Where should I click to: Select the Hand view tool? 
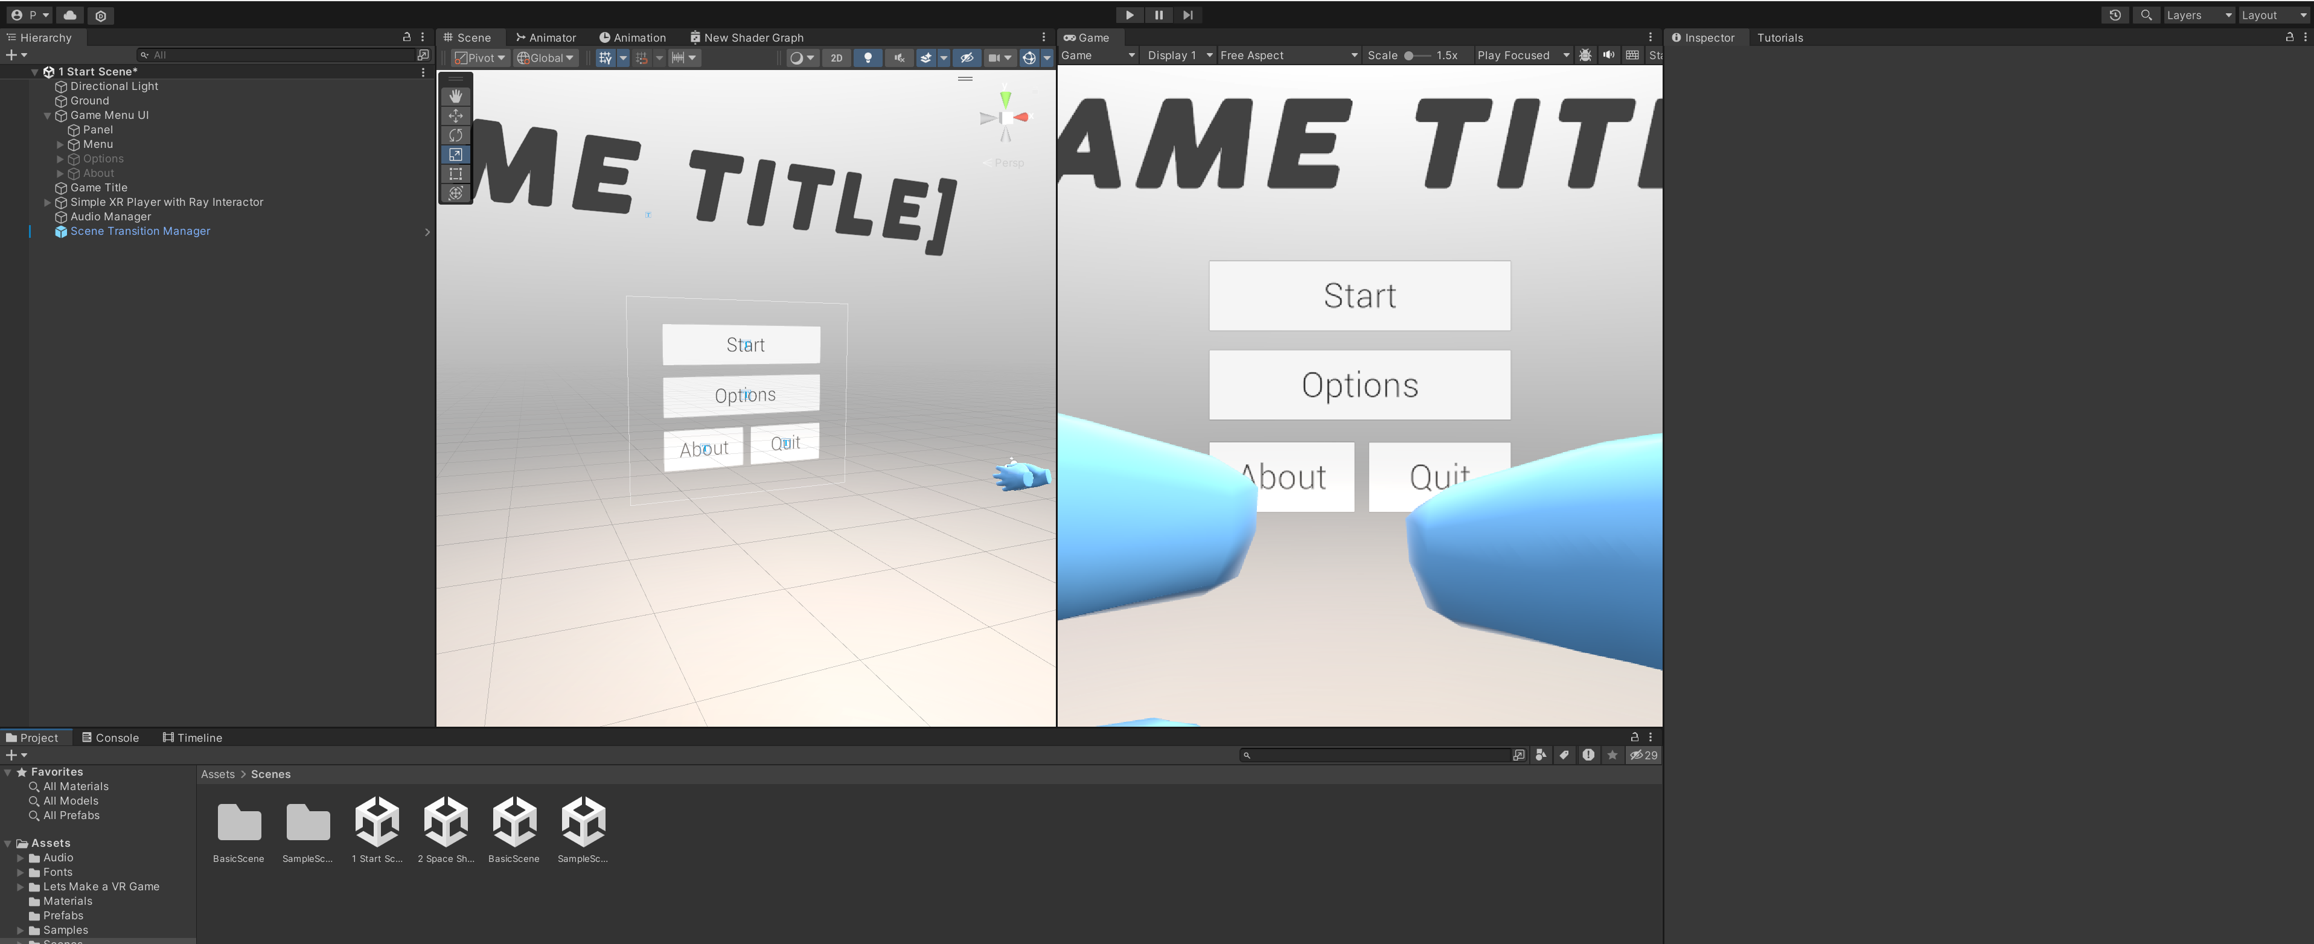coord(455,96)
